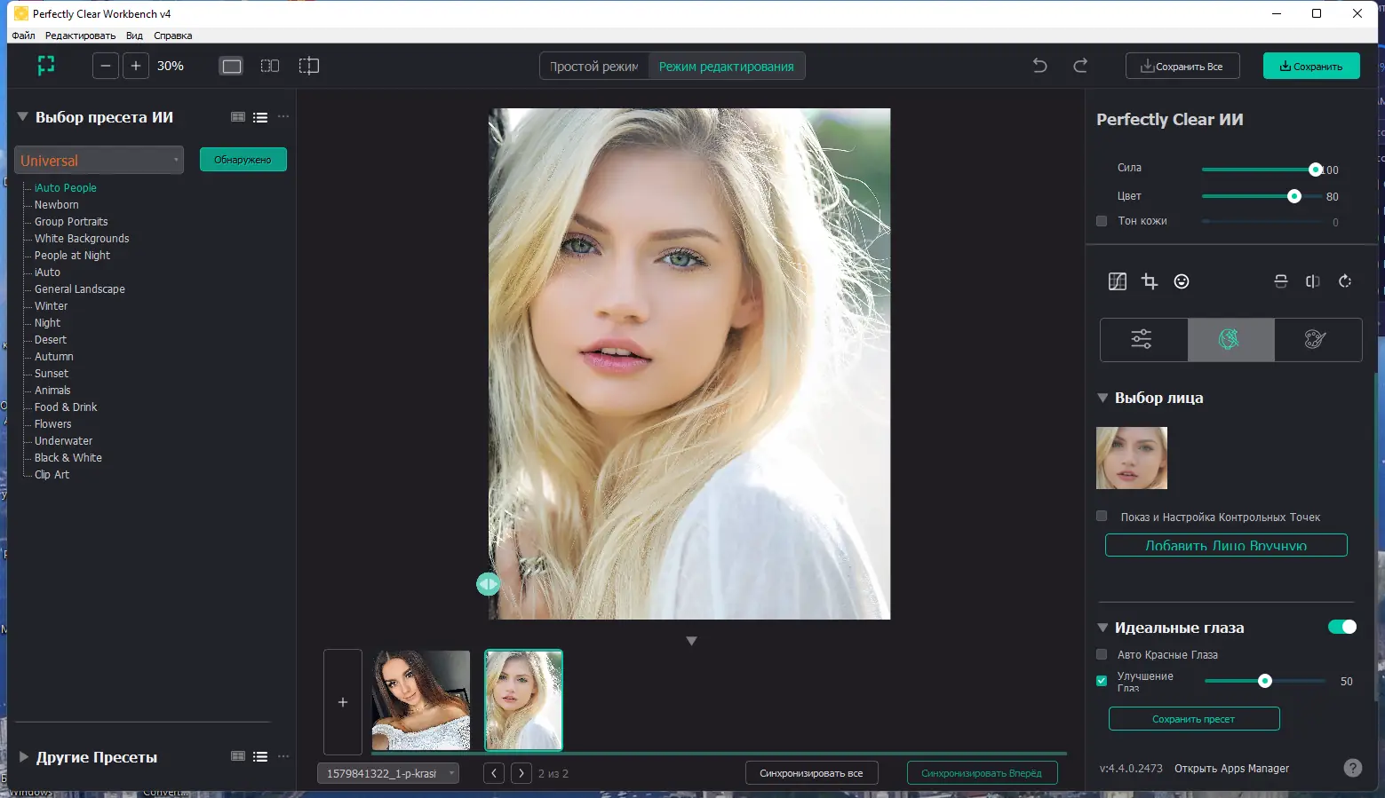Zoom out with the minus button
The width and height of the screenshot is (1385, 798).
click(106, 66)
